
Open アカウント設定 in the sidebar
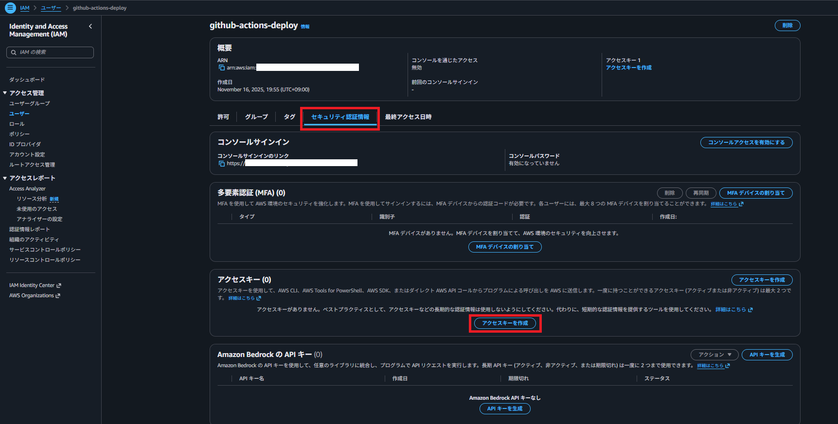coord(27,154)
